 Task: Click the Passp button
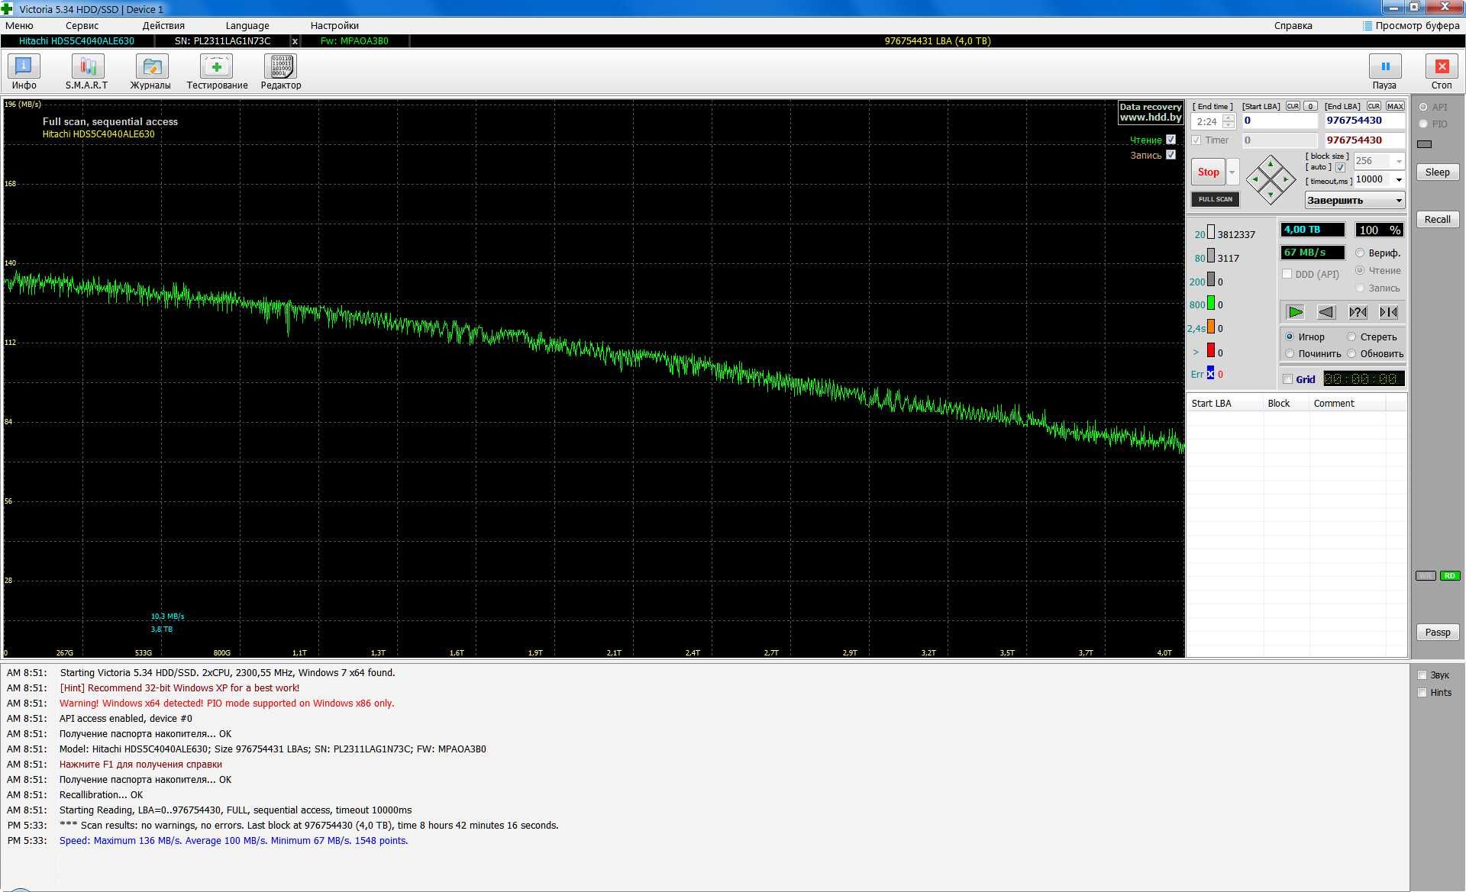pyautogui.click(x=1437, y=632)
